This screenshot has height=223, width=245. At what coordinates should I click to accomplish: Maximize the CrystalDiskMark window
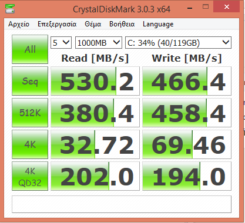206,7
